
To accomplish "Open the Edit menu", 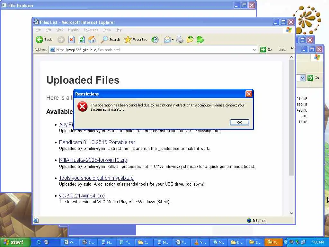I will pyautogui.click(x=49, y=30).
